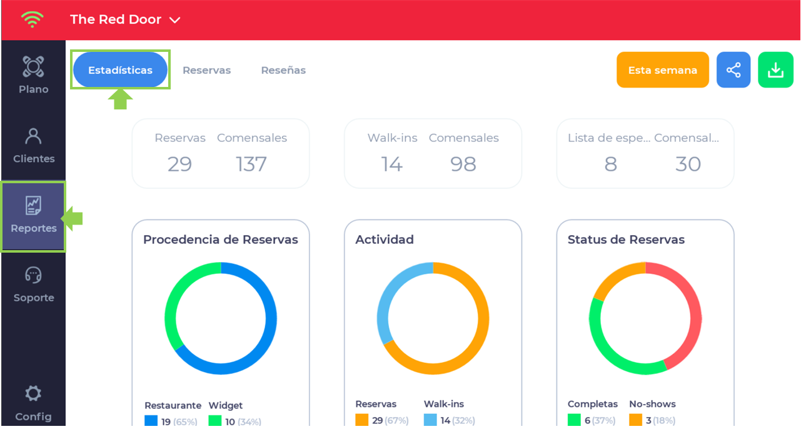
Task: Click the No-shows legend label
Action: pos(652,404)
